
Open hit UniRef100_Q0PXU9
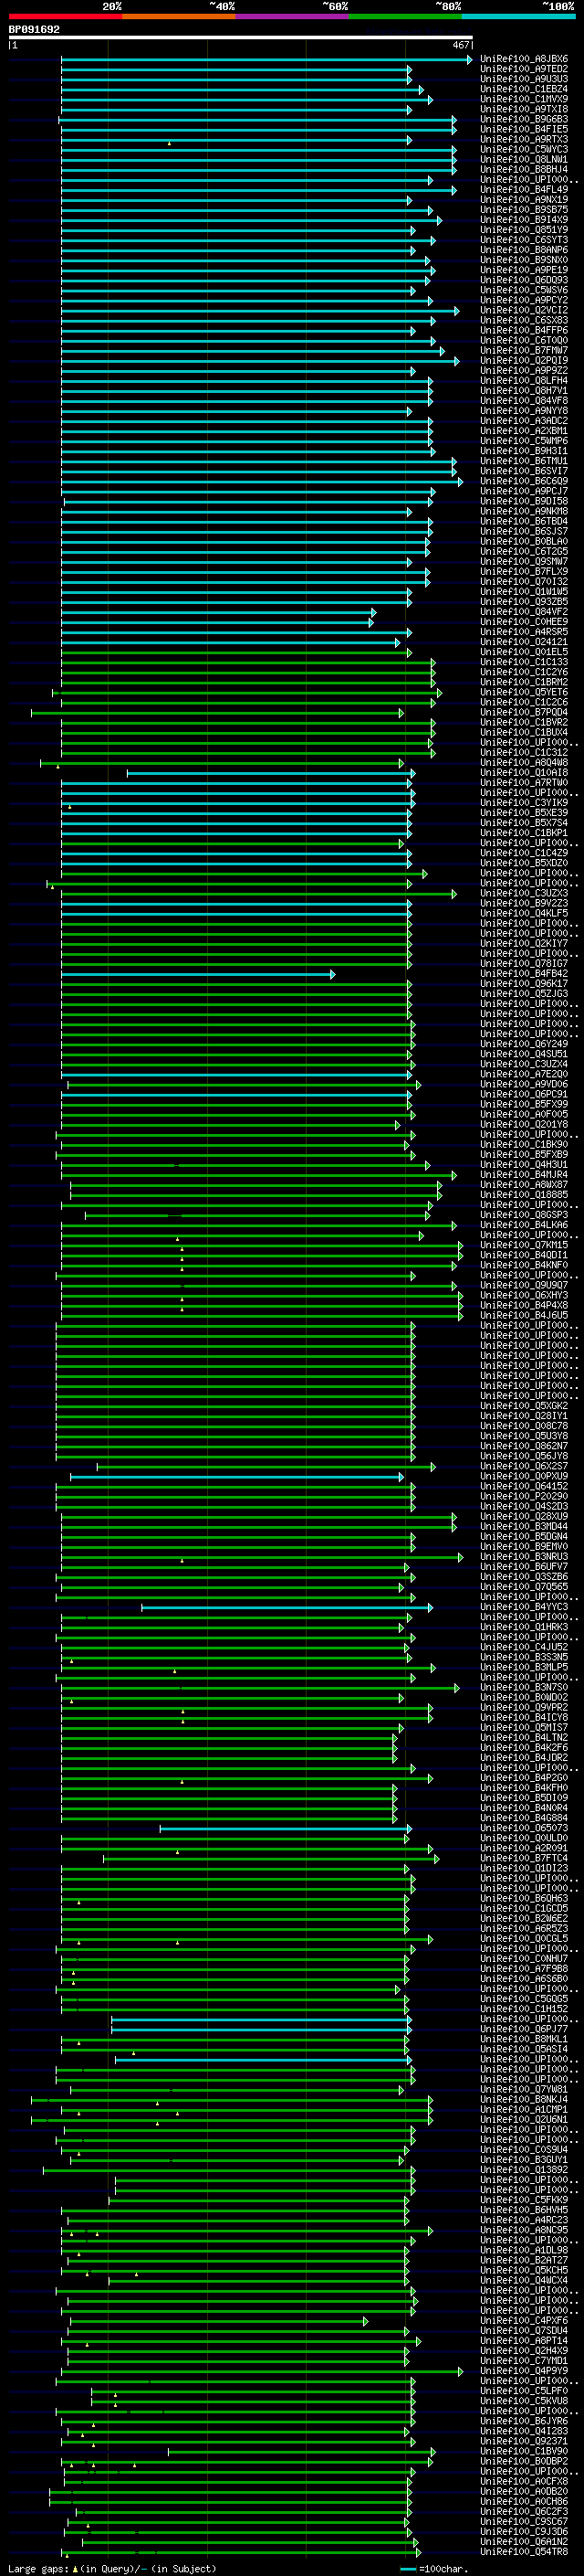(x=524, y=1476)
